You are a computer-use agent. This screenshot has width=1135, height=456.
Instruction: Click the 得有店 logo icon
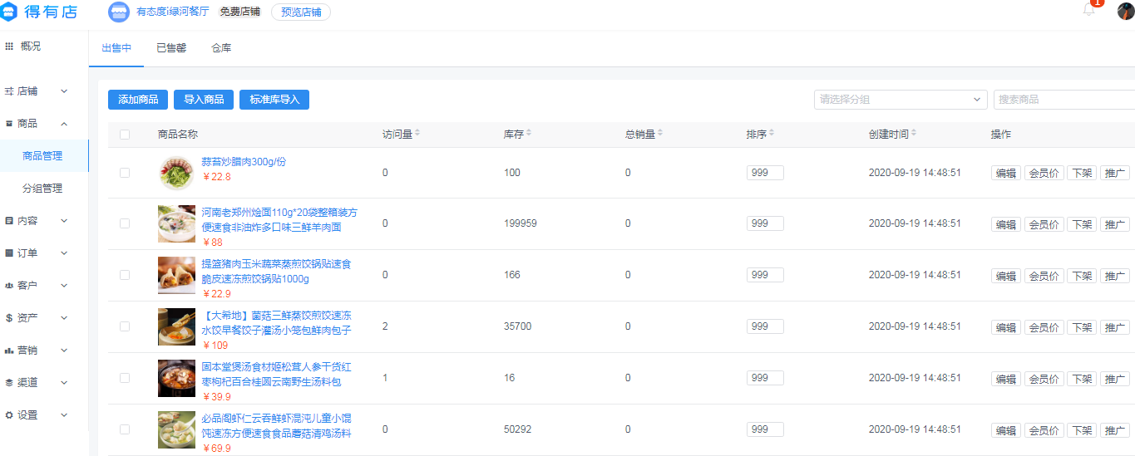click(10, 12)
